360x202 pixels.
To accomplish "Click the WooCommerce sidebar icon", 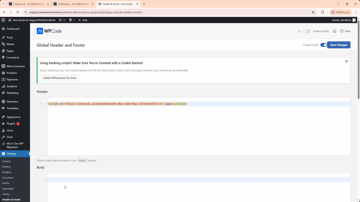I will [x=3, y=66].
